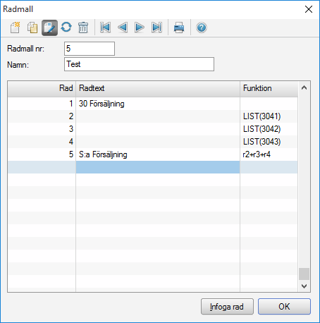Click the New record toolbar icon
The width and height of the screenshot is (320, 323).
point(16,28)
